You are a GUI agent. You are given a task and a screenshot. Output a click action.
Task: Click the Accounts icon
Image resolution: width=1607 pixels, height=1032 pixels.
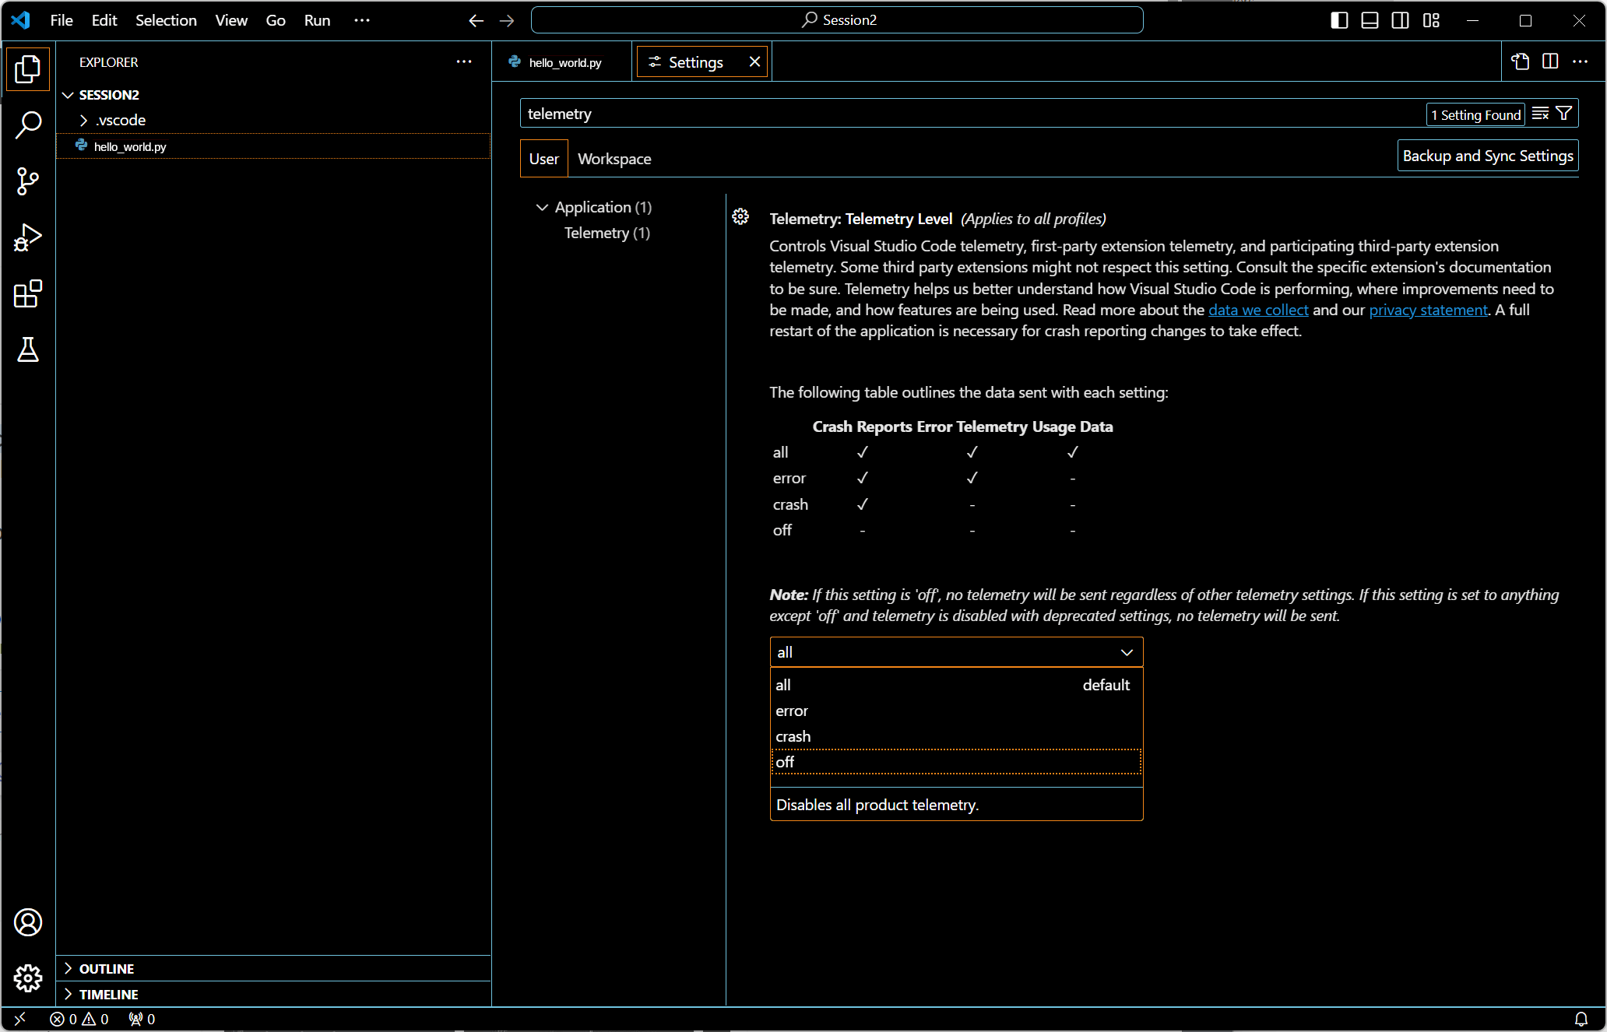pos(28,922)
